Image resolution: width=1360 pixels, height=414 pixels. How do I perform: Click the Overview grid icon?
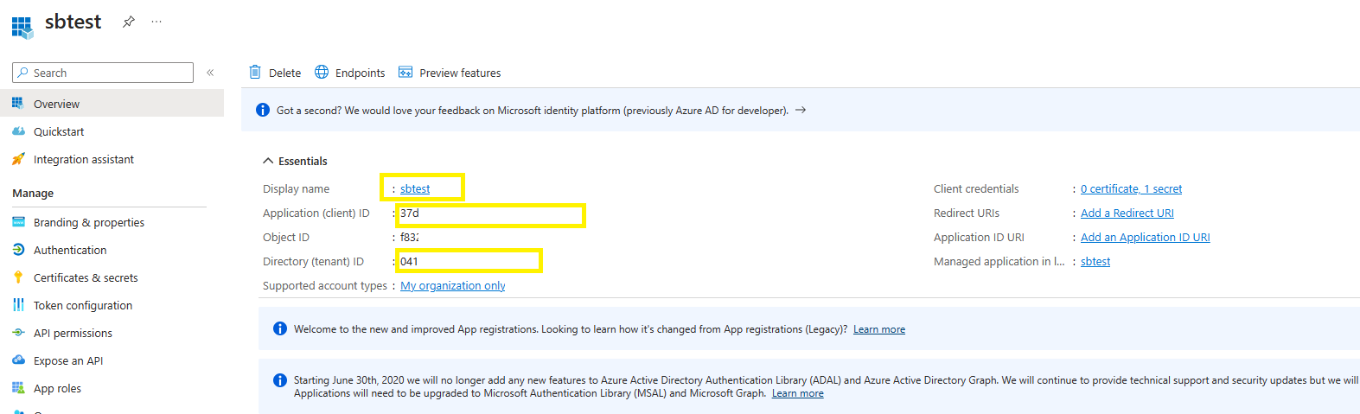(18, 103)
